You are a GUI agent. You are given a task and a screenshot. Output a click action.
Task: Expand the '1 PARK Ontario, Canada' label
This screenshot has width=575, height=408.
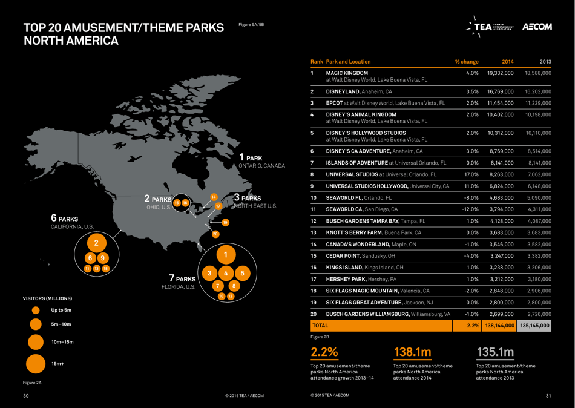[x=261, y=160]
